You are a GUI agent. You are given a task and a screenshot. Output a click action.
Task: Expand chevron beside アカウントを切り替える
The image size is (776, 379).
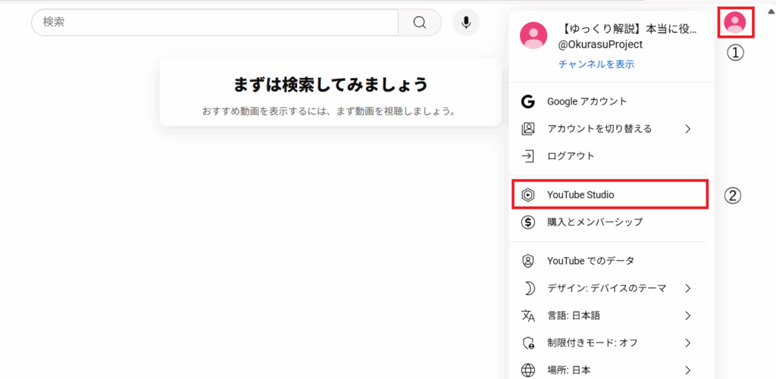tap(687, 129)
